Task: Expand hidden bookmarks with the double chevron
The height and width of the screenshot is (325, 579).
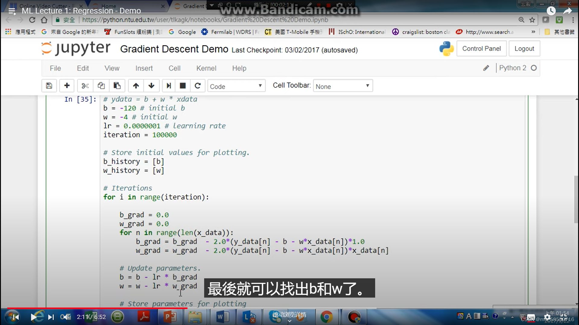Action: click(533, 32)
